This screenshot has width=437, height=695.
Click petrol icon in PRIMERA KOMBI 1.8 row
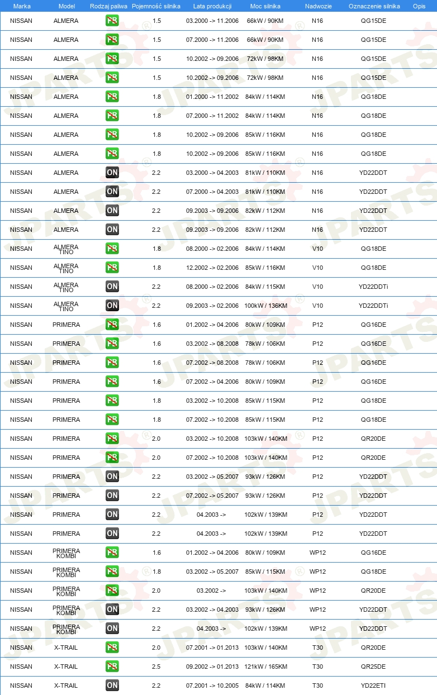(x=112, y=572)
